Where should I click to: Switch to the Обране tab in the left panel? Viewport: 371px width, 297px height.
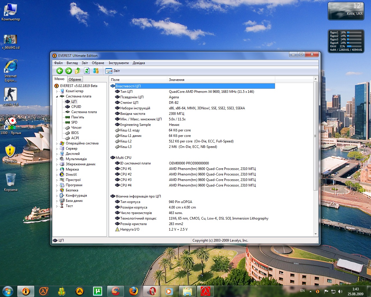[75, 79]
